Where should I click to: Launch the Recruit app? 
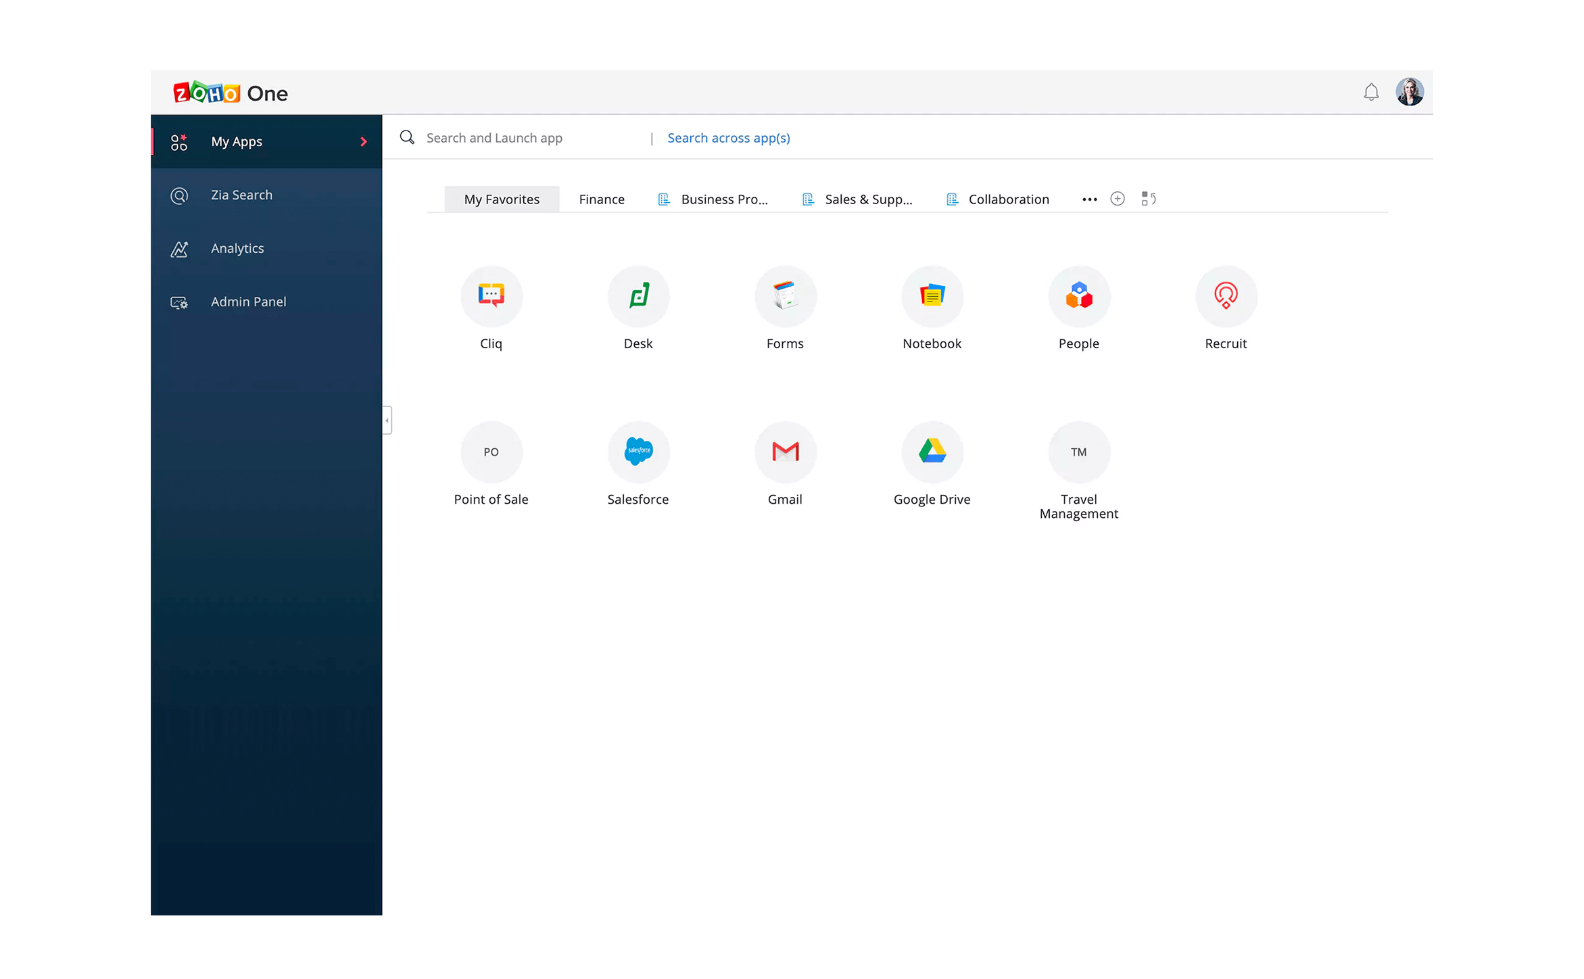(x=1226, y=296)
